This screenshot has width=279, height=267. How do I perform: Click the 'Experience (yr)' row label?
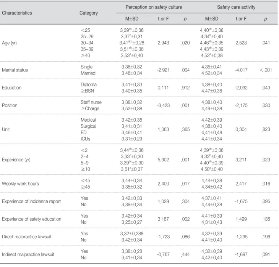coord(16,160)
